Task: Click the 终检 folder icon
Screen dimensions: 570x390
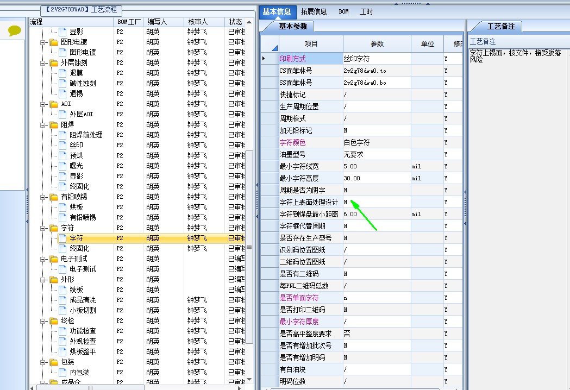Action: tap(54, 321)
